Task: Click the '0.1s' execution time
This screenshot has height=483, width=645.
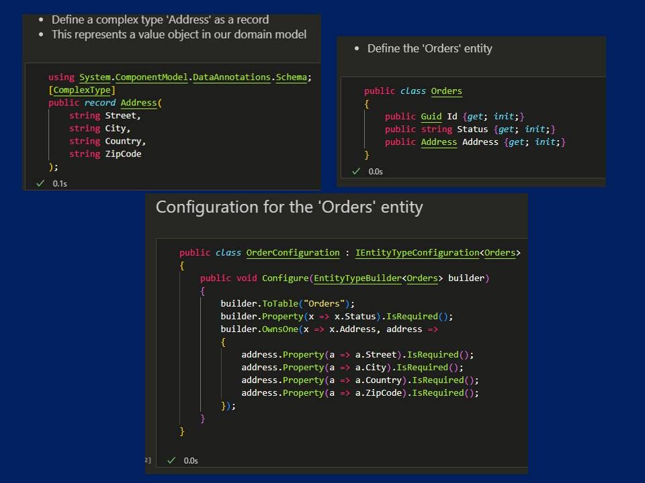Action: pos(60,184)
